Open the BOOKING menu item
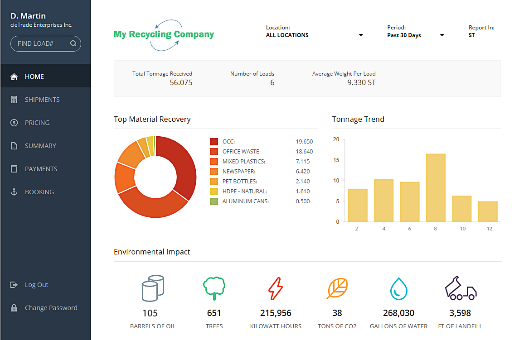This screenshot has width=524, height=340. pyautogui.click(x=46, y=192)
